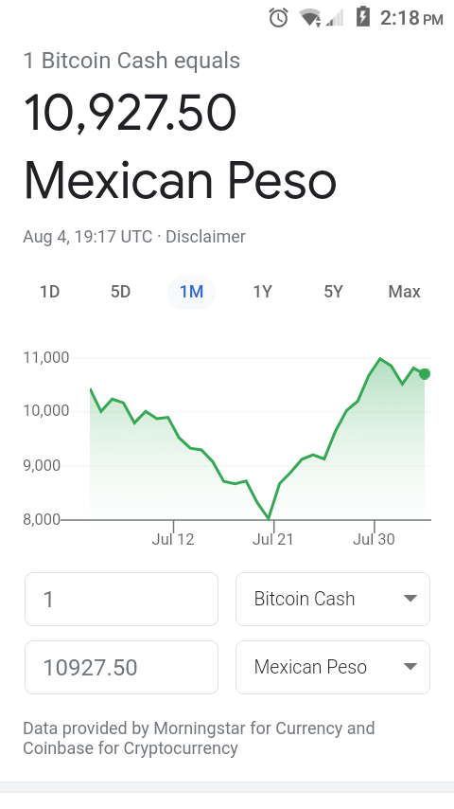Click the Bitcoin Cash amount field
The image size is (454, 809).
(122, 599)
